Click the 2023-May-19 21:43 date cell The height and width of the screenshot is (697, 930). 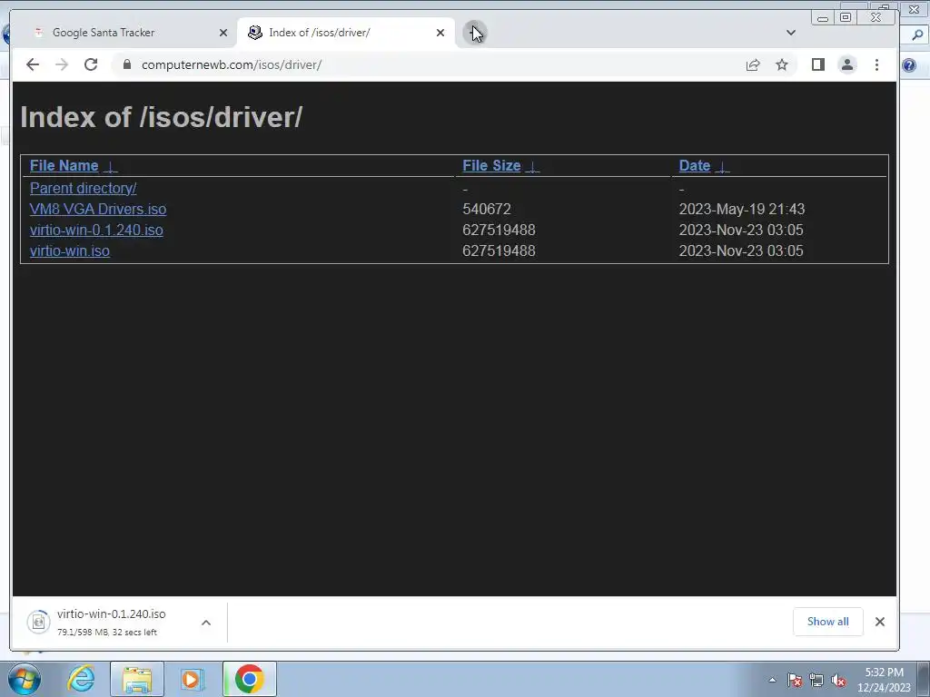coord(741,209)
